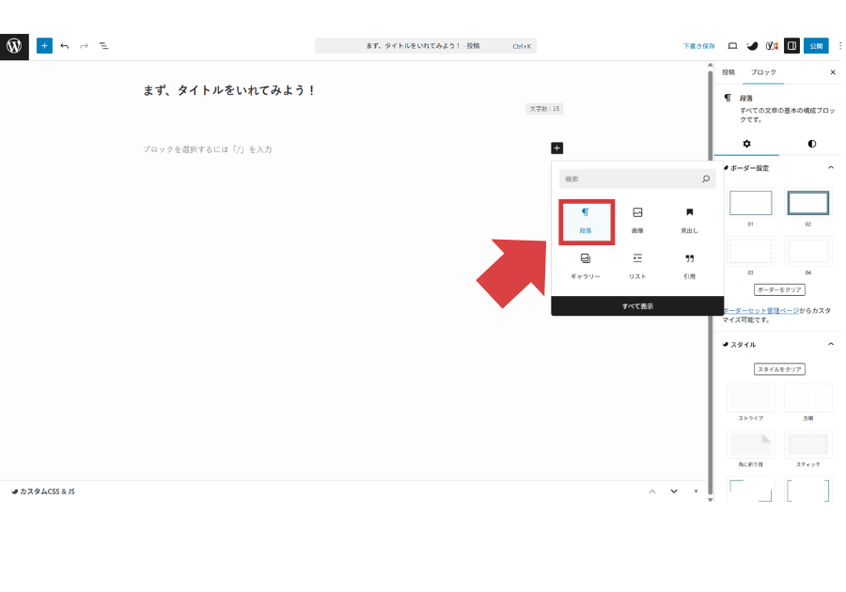Click the undo arrow icon
The width and height of the screenshot is (846, 592).
64,45
